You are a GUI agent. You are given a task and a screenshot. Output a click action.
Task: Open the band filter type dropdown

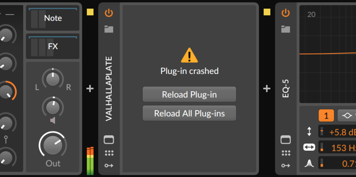347,115
